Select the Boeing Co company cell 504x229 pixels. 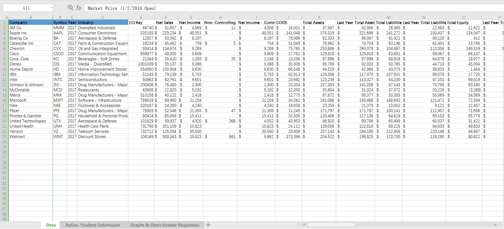click(x=31, y=38)
